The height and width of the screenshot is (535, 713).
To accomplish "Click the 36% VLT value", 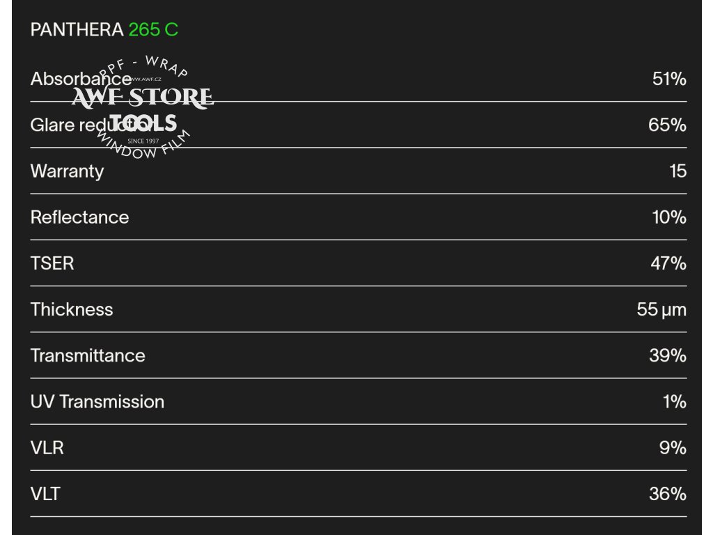I will [x=667, y=494].
